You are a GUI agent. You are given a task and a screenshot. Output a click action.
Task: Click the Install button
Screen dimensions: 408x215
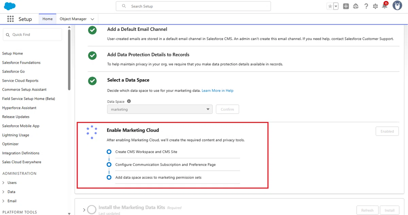pos(390,210)
